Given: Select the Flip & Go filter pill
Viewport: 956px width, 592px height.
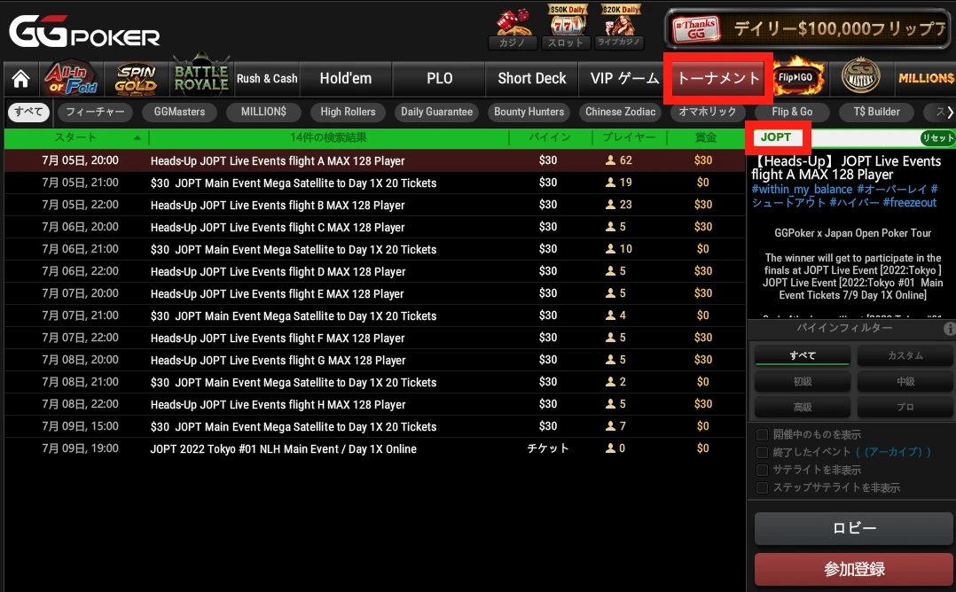Looking at the screenshot, I should 792,112.
